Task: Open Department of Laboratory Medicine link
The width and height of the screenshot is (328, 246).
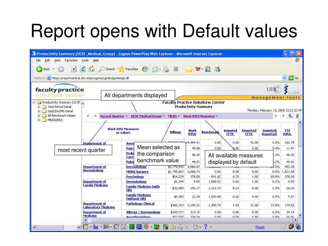Action: point(99,205)
